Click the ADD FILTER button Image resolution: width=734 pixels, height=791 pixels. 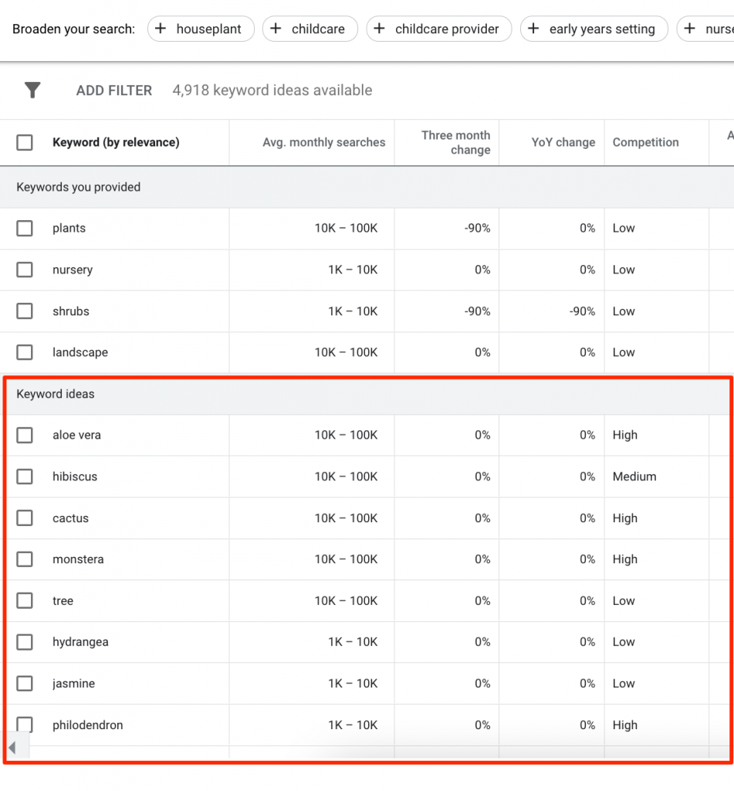114,90
